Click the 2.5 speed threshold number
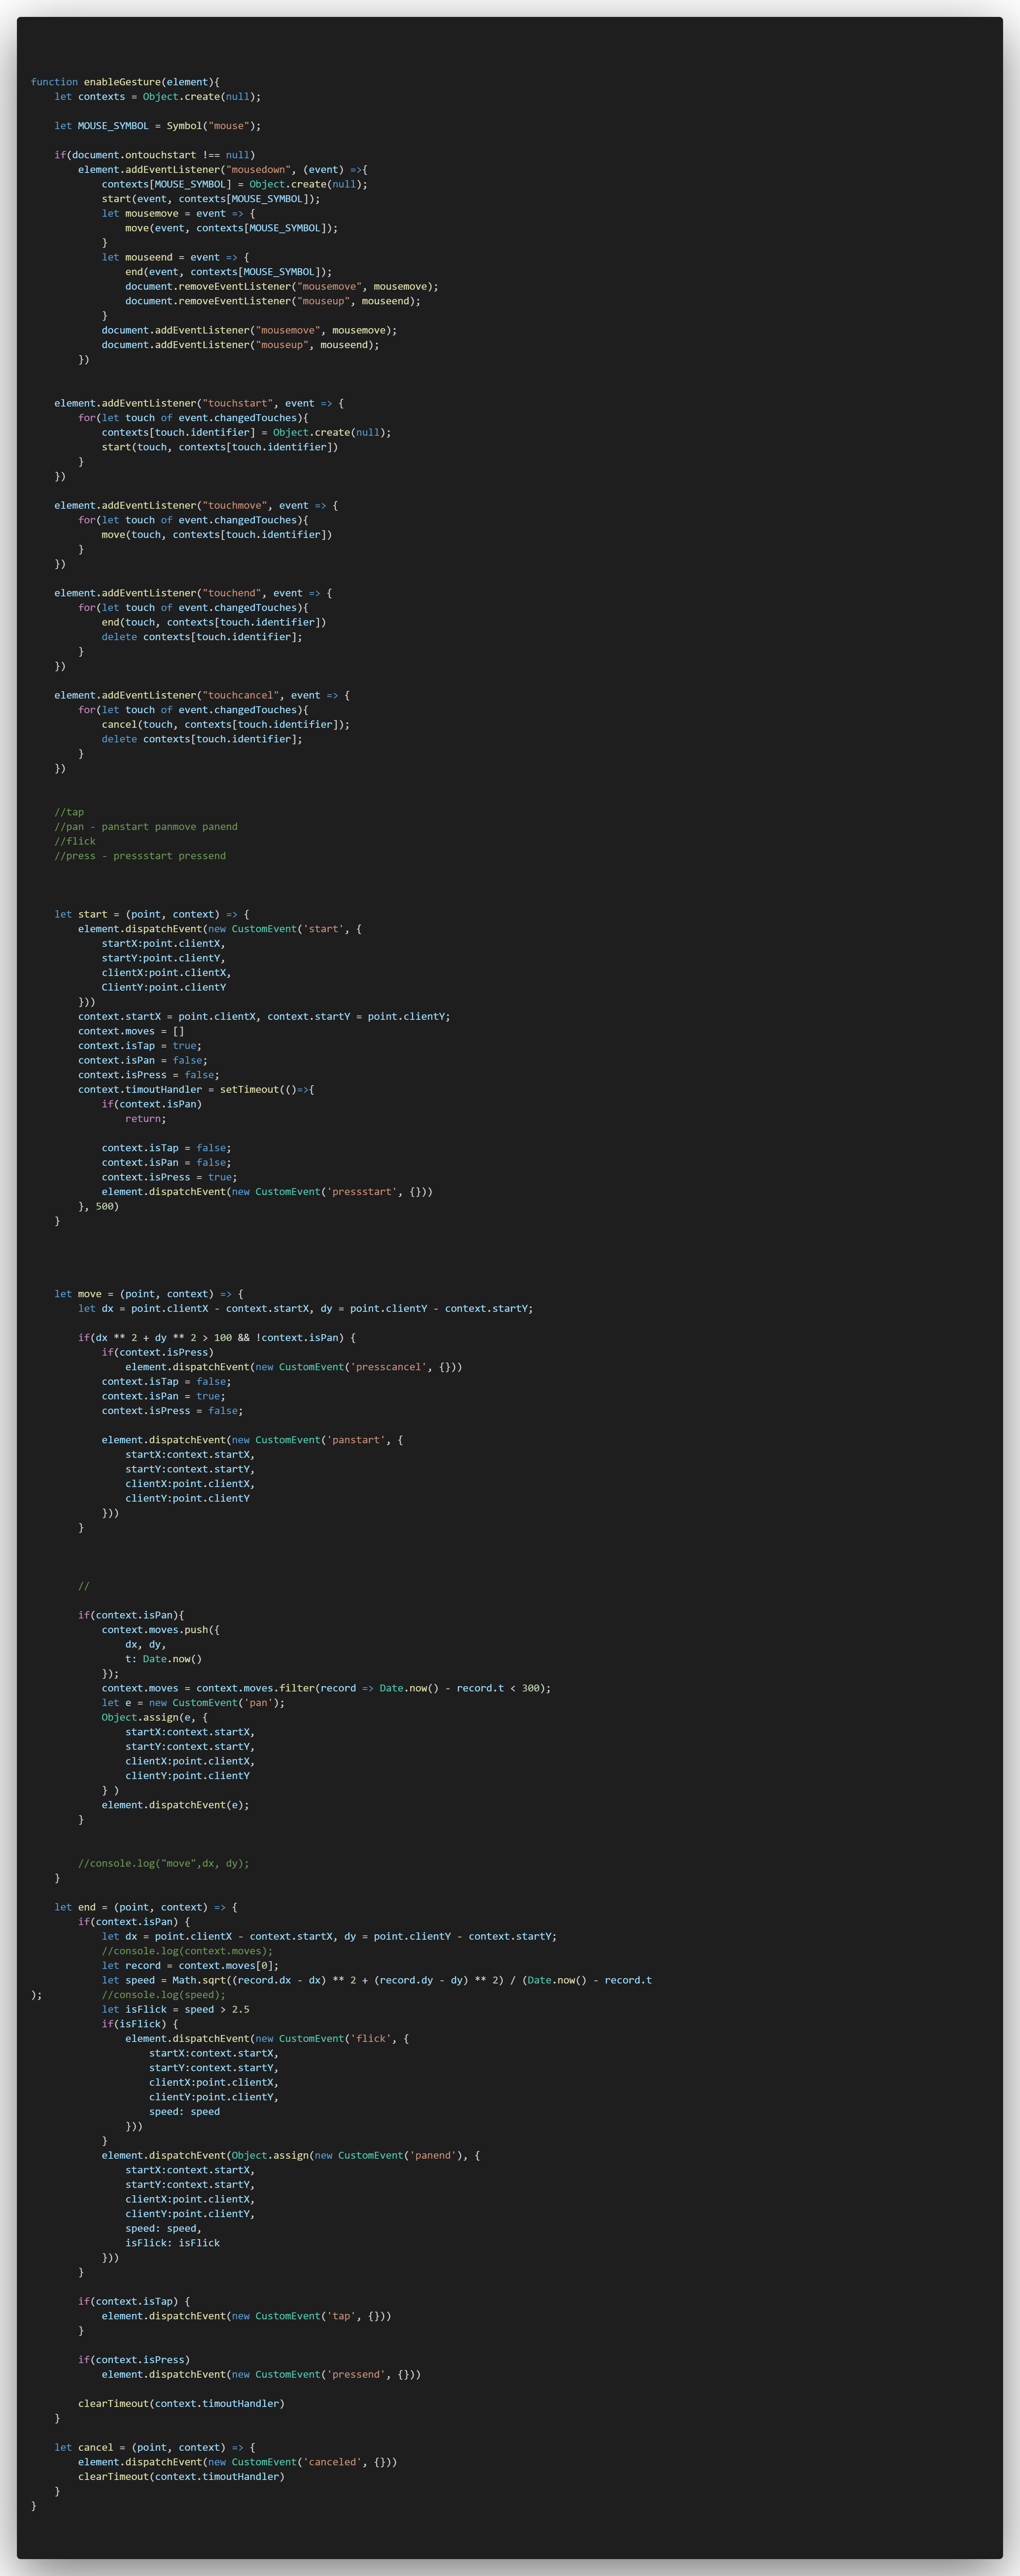Screen dimensions: 1020x2576 click(240, 2009)
